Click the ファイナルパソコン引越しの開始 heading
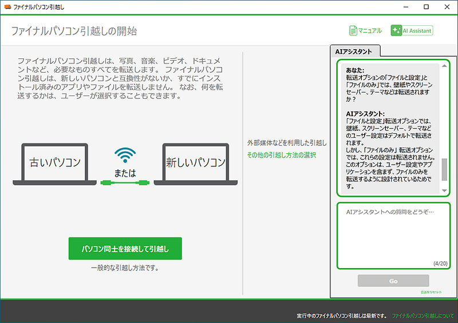The image size is (458, 323). 74,31
